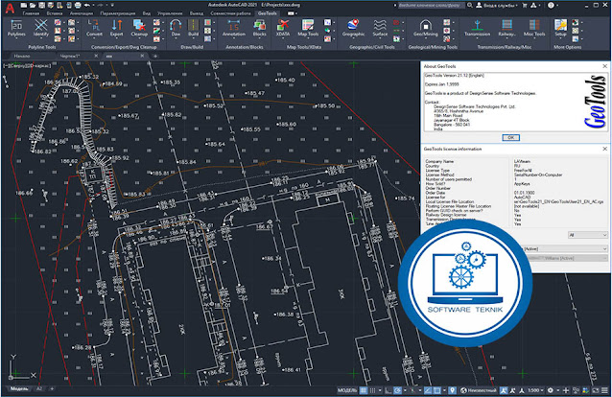Open the Surface tools
Viewport: 612px width, 397px height.
380,29
